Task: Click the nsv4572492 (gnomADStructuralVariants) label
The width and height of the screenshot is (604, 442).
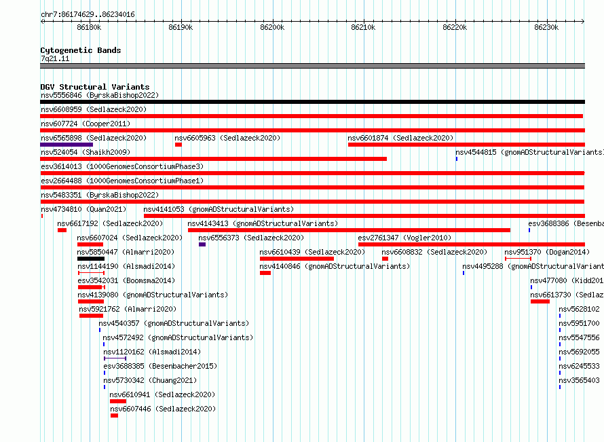Action: pyautogui.click(x=178, y=337)
